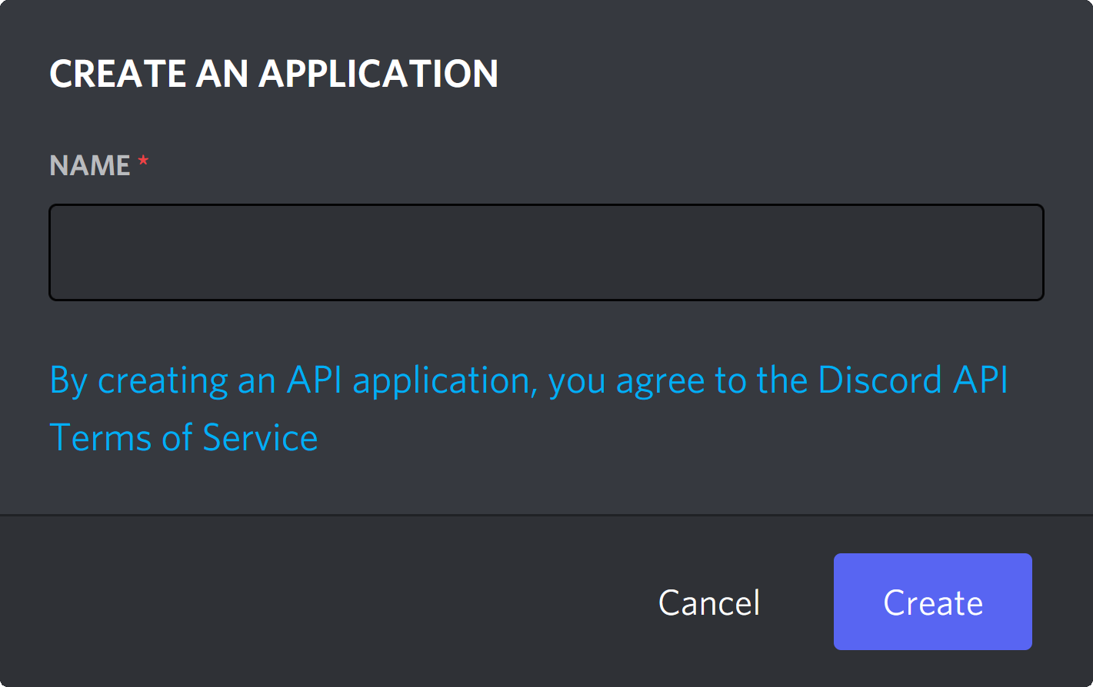Click the Cancel text button in the footer
Viewport: 1093px width, 687px height.
click(708, 602)
